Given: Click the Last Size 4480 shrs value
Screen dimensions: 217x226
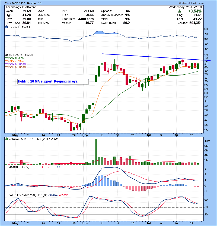Looking at the screenshot, I should pos(86,19).
